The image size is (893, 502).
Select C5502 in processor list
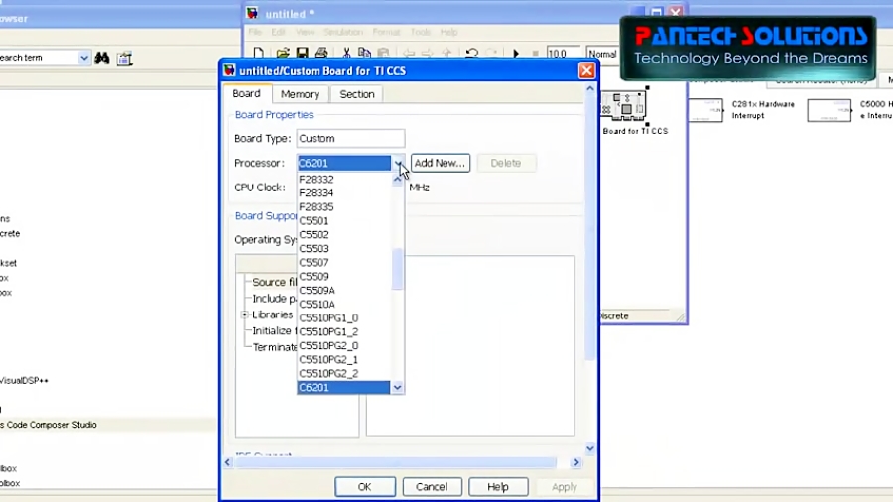344,234
